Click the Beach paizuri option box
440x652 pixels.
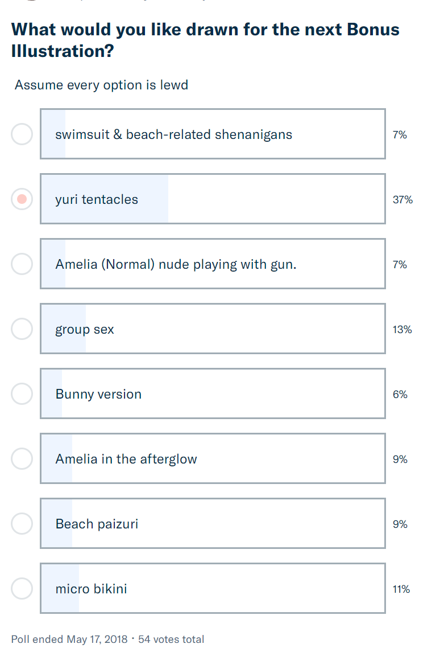point(213,523)
